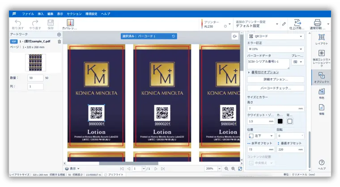Viewport: 340px width, 187px height.
Task: Open the view (表示) dropdown below canvas
Action: pyautogui.click(x=72, y=169)
